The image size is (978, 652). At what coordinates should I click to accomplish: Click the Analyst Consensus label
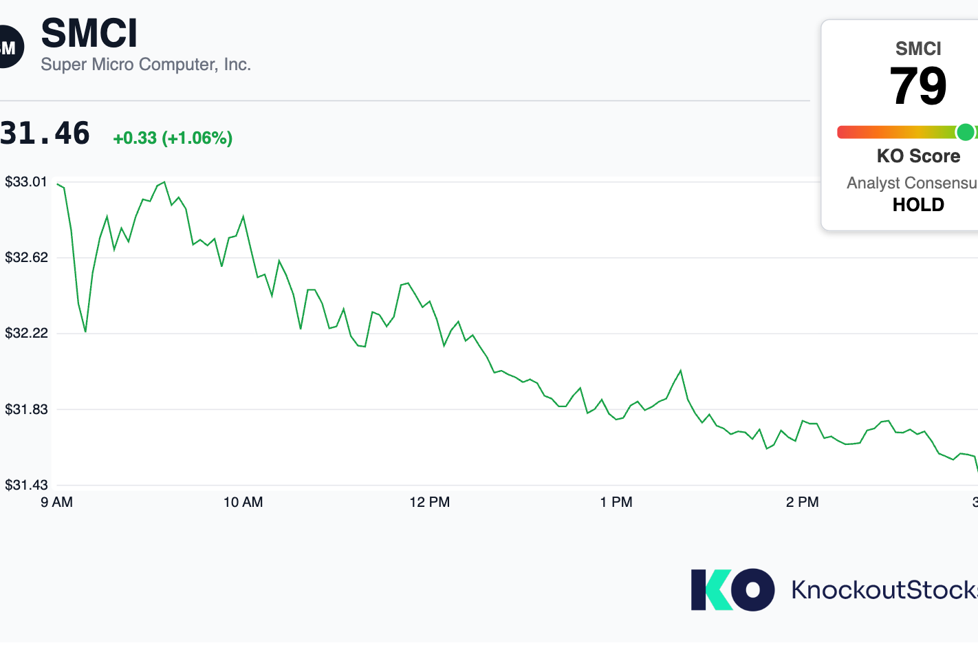[x=912, y=183]
